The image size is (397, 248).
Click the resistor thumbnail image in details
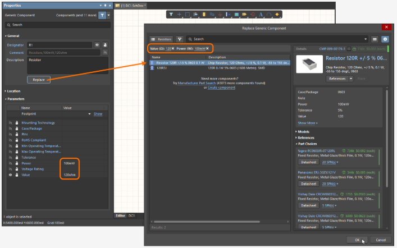point(309,64)
